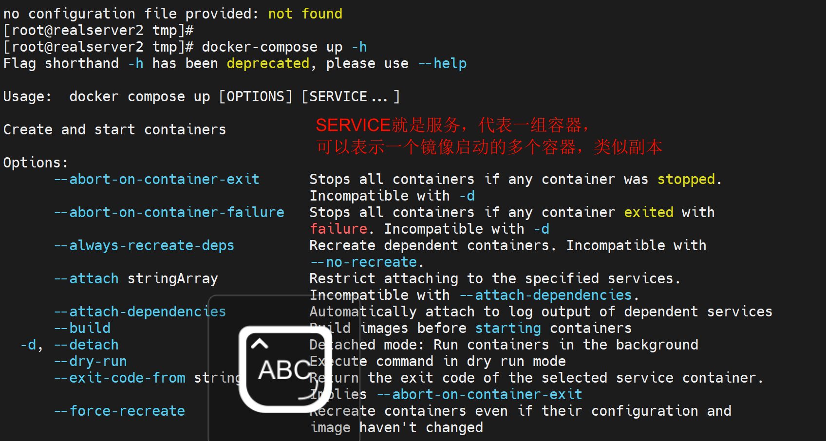Viewport: 826px width, 441px height.
Task: Click the --abort-on-container-exit option text
Action: 156,179
